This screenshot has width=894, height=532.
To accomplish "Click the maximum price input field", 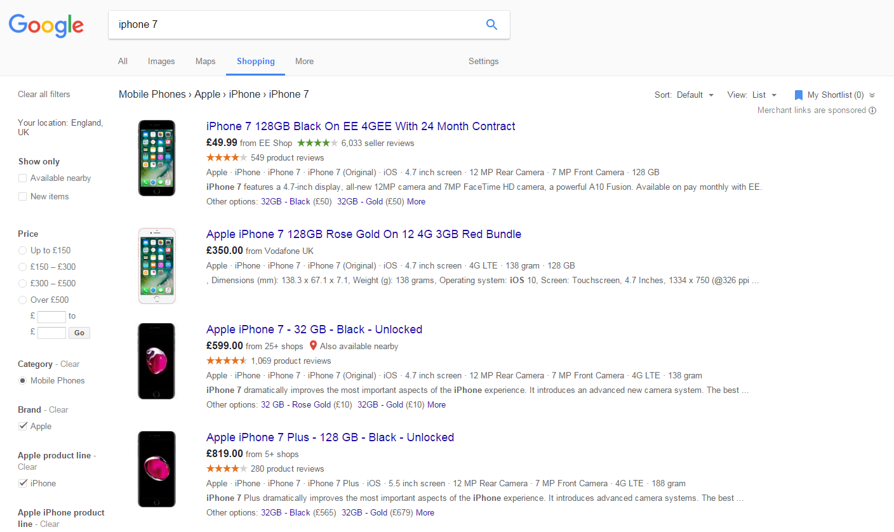I will click(51, 333).
